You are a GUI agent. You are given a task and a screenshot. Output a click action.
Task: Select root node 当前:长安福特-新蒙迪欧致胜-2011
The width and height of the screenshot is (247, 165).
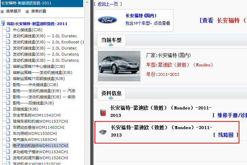37,24
